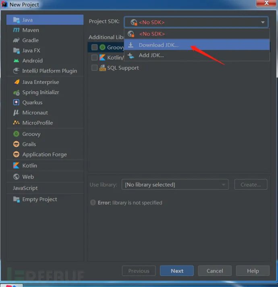Click the Kotlin library icon in Additional Libraries
Viewport: 278px width, 287px height.
point(102,58)
